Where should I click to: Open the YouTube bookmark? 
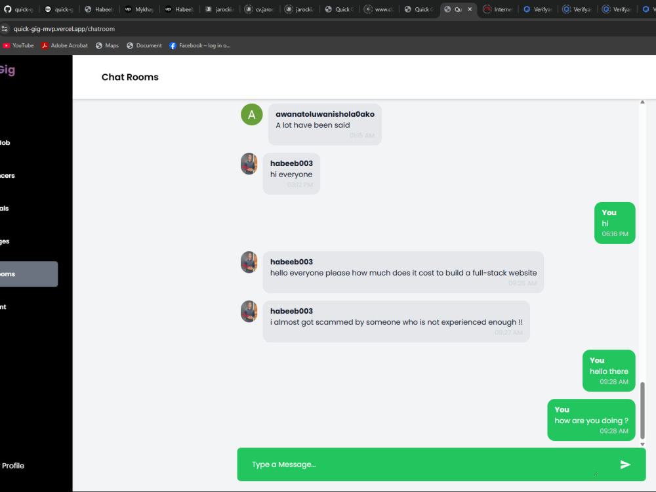pos(18,46)
